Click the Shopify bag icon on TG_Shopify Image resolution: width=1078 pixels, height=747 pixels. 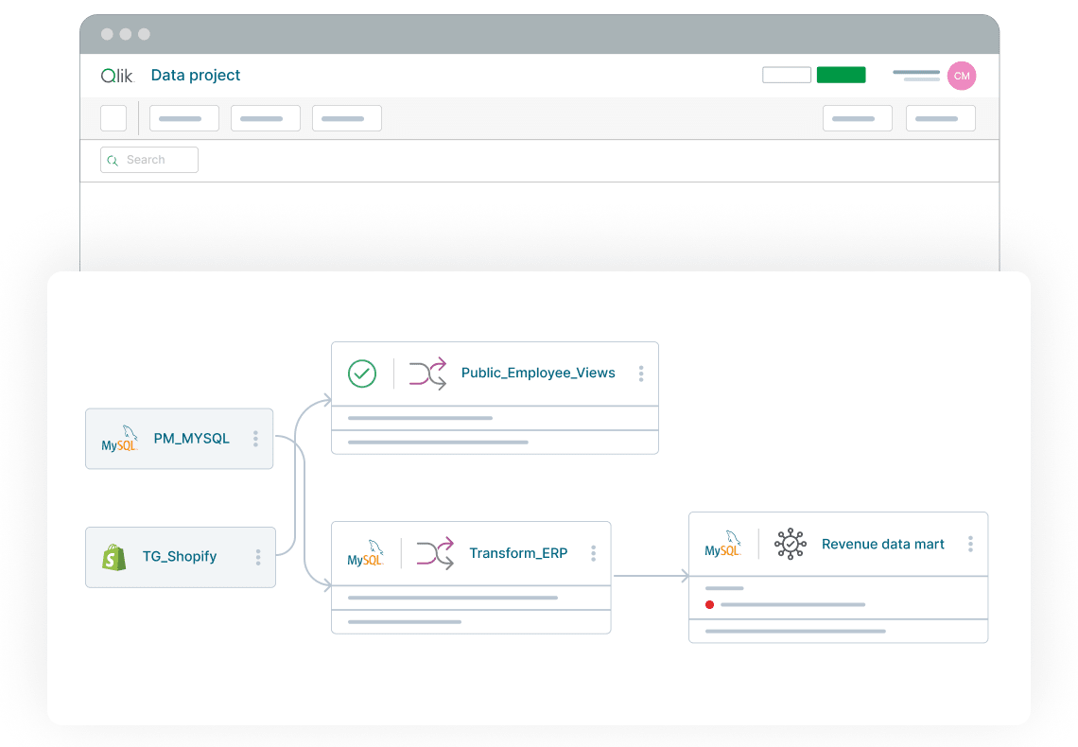tap(114, 557)
